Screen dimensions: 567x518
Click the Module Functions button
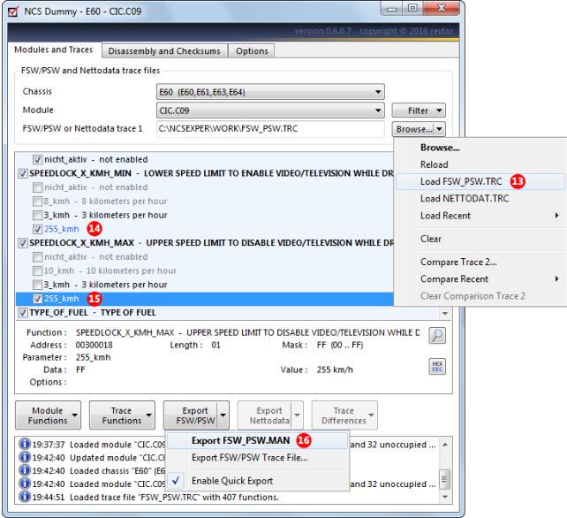click(x=46, y=415)
